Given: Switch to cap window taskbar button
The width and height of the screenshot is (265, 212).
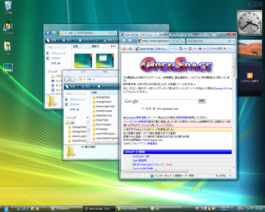Looking at the screenshot, I should [x=165, y=209].
